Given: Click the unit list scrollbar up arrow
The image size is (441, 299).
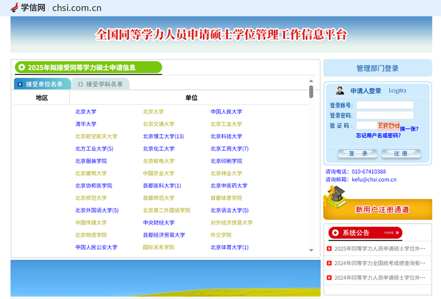Looking at the screenshot, I should (x=311, y=81).
